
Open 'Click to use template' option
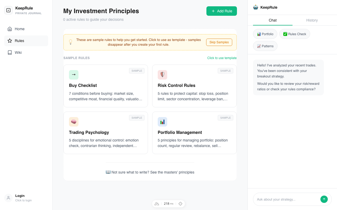(222, 58)
